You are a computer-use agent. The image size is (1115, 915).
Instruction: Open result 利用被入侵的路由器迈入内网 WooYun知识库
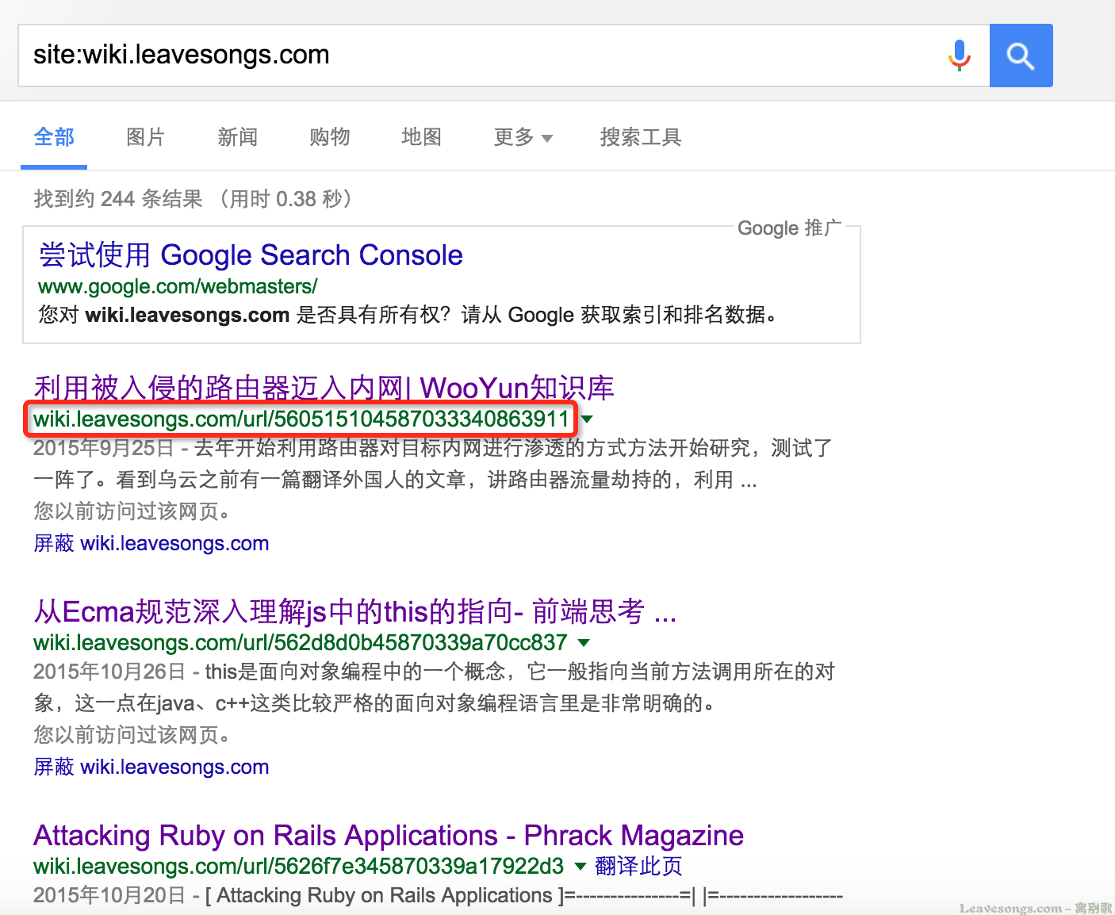coord(324,388)
